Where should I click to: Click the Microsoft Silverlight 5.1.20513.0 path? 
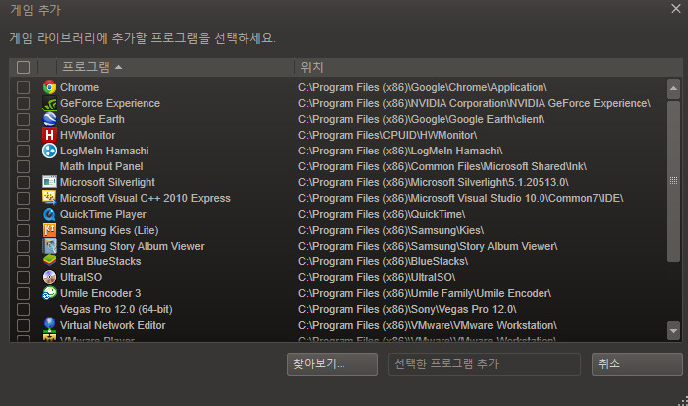coord(434,182)
